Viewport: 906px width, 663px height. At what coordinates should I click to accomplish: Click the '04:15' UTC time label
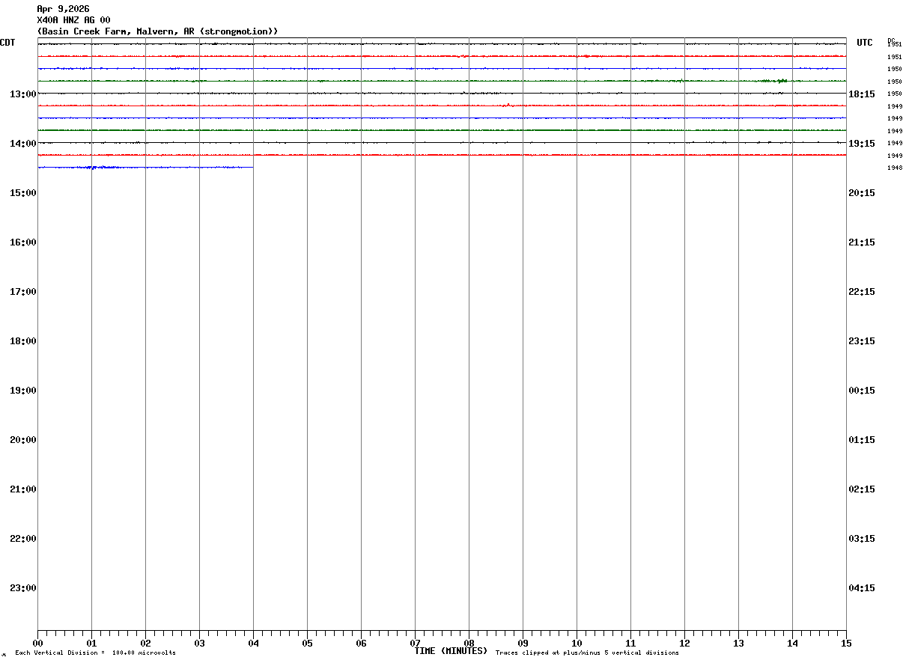[862, 587]
